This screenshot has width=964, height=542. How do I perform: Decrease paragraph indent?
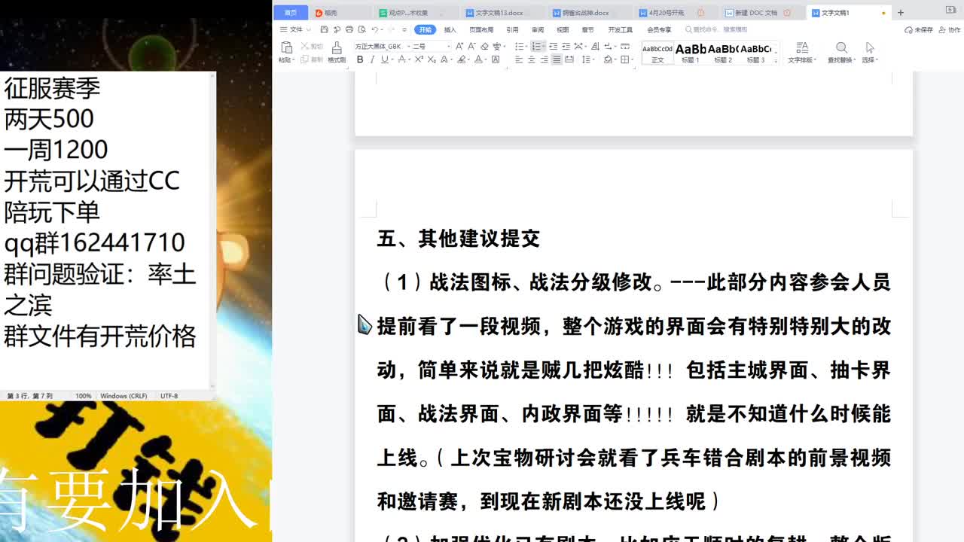click(x=554, y=46)
